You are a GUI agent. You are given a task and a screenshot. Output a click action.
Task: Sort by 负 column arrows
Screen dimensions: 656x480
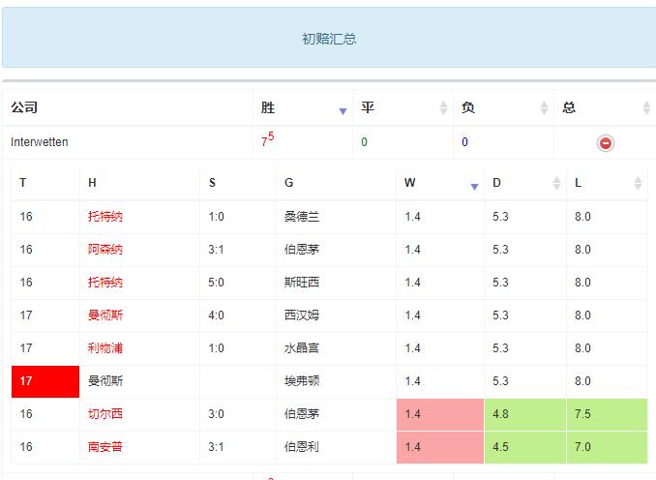(544, 108)
